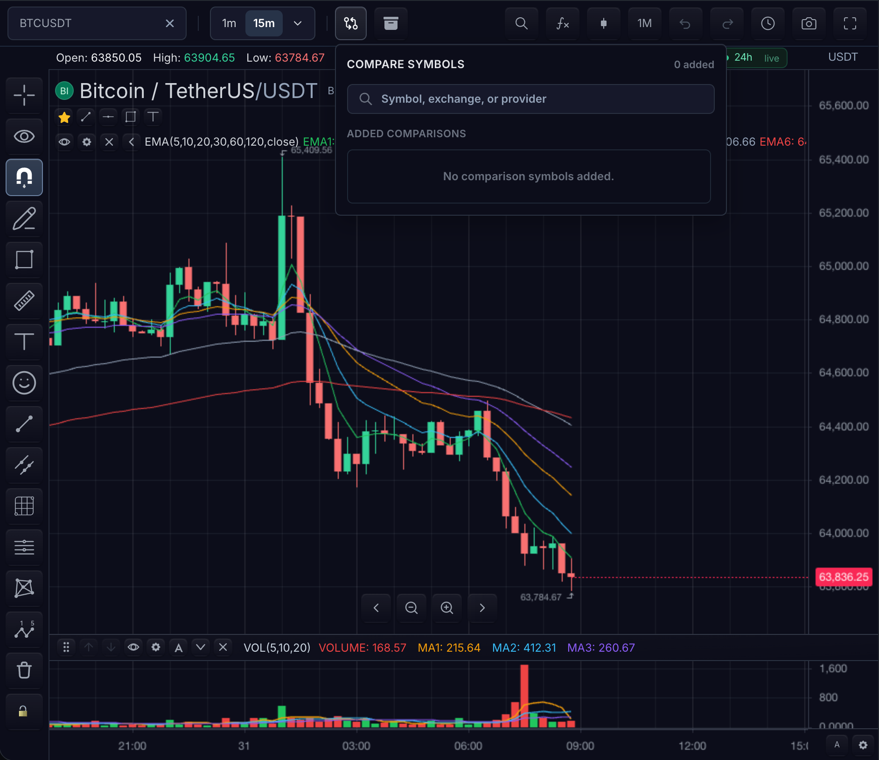
Task: Pan the chart left with arrow
Action: pos(376,608)
